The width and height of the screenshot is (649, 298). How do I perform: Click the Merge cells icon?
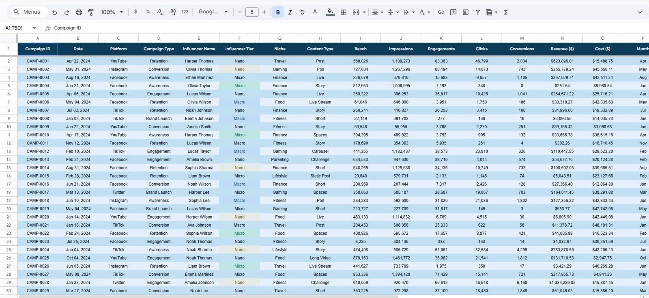356,12
